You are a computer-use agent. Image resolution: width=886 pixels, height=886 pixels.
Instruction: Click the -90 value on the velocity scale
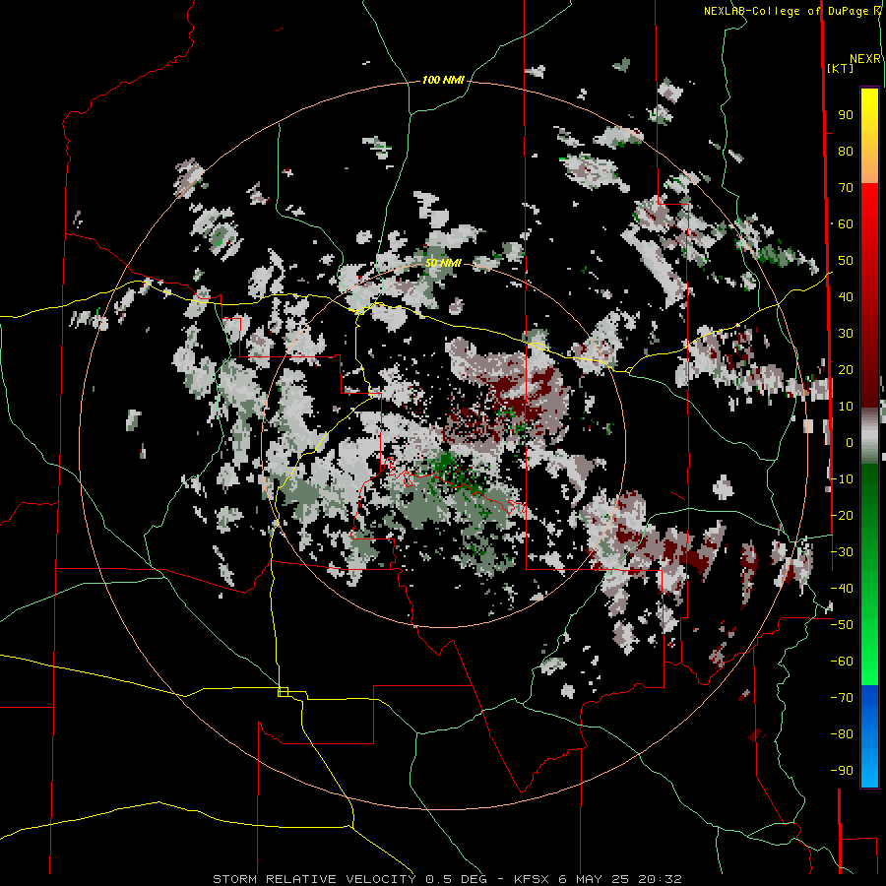(x=842, y=771)
